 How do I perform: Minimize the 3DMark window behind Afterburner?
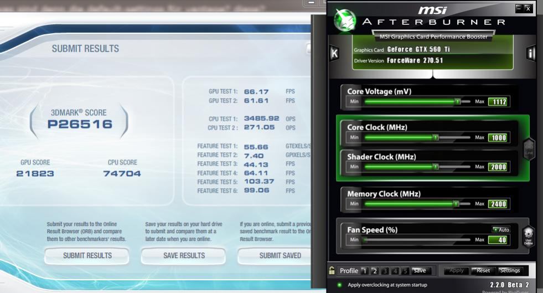pyautogui.click(x=311, y=3)
